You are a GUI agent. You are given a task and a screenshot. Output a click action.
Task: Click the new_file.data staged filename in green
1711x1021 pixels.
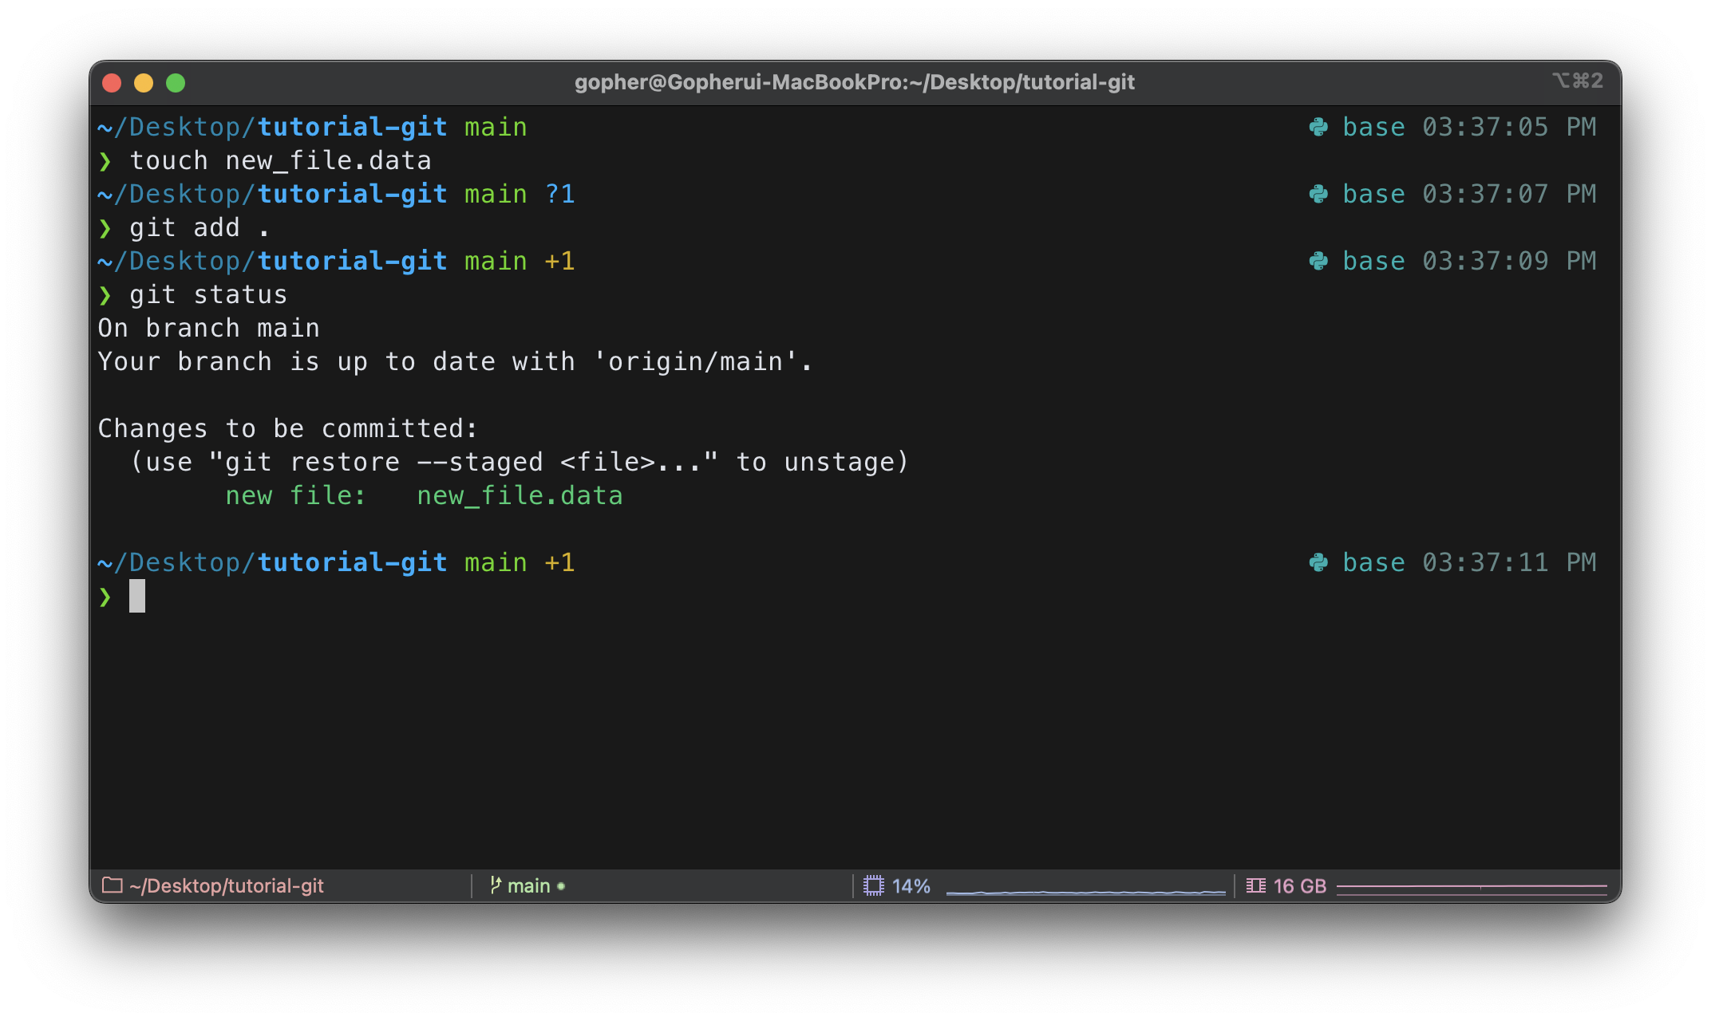tap(520, 495)
